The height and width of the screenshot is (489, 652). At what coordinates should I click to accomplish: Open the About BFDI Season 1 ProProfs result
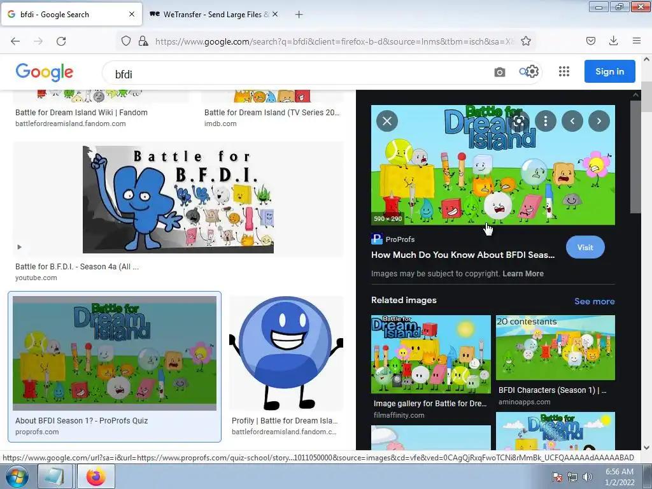115,353
